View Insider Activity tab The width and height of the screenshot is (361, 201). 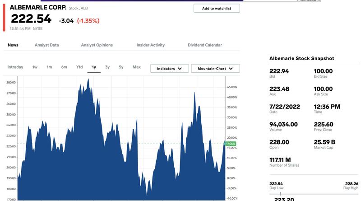click(x=151, y=45)
